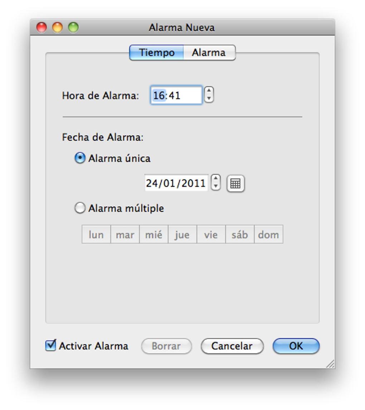Select the Alarma múltiple radio button

tap(80, 208)
